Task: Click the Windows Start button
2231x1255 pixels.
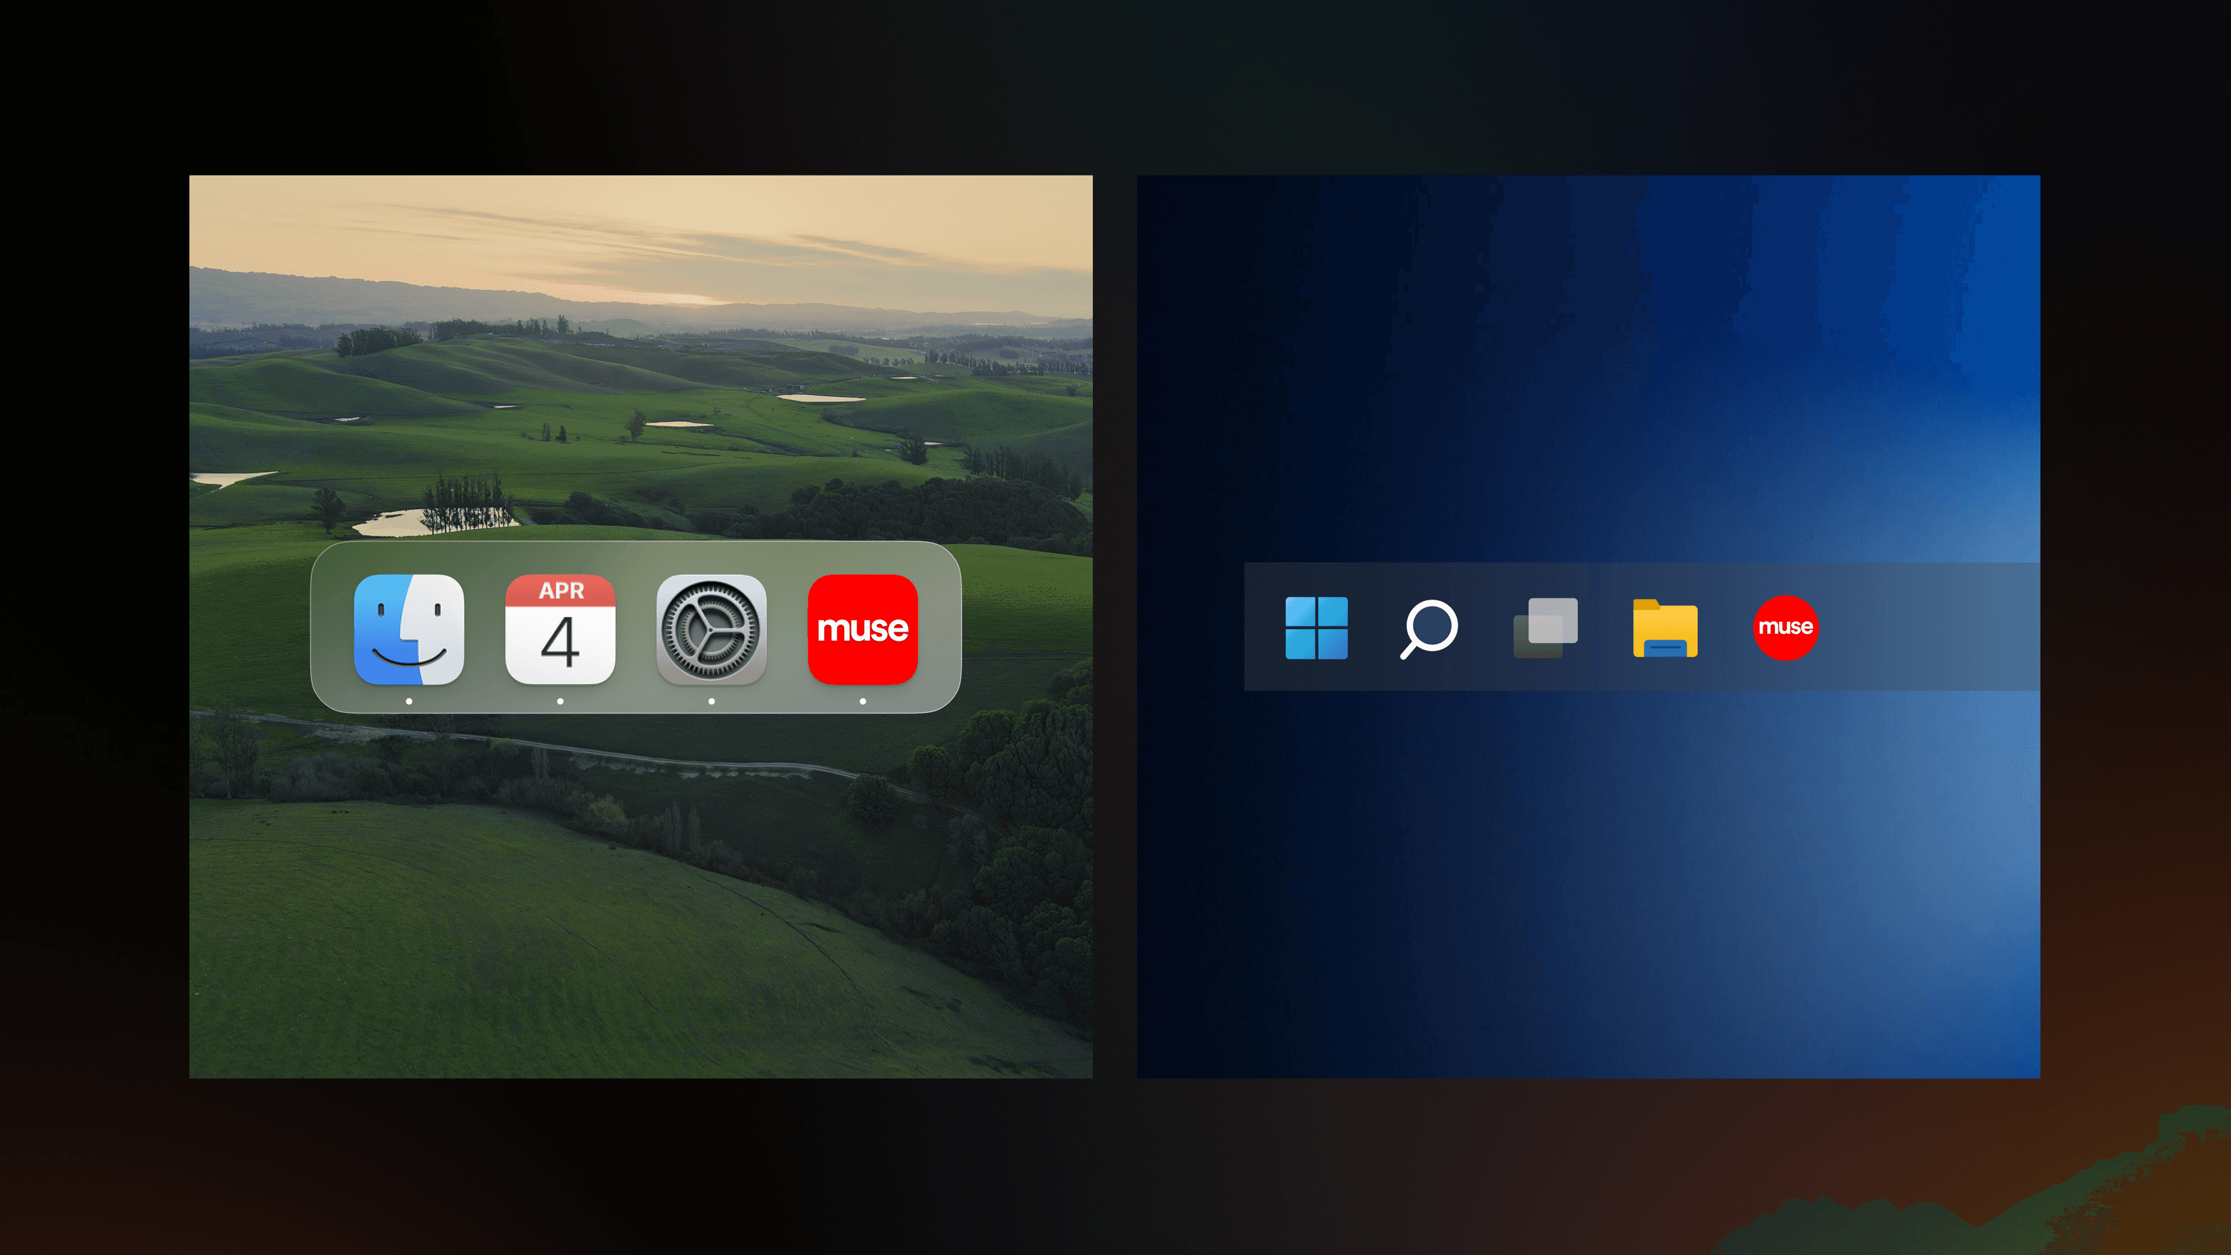Action: (1317, 628)
